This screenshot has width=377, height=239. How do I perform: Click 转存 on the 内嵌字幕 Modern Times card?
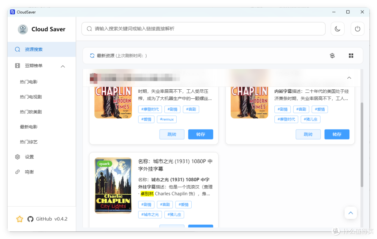(337, 134)
